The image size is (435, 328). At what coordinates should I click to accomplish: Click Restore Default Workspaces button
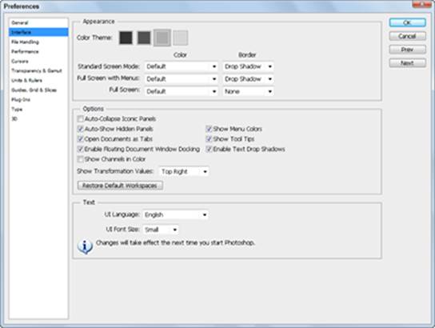click(120, 186)
